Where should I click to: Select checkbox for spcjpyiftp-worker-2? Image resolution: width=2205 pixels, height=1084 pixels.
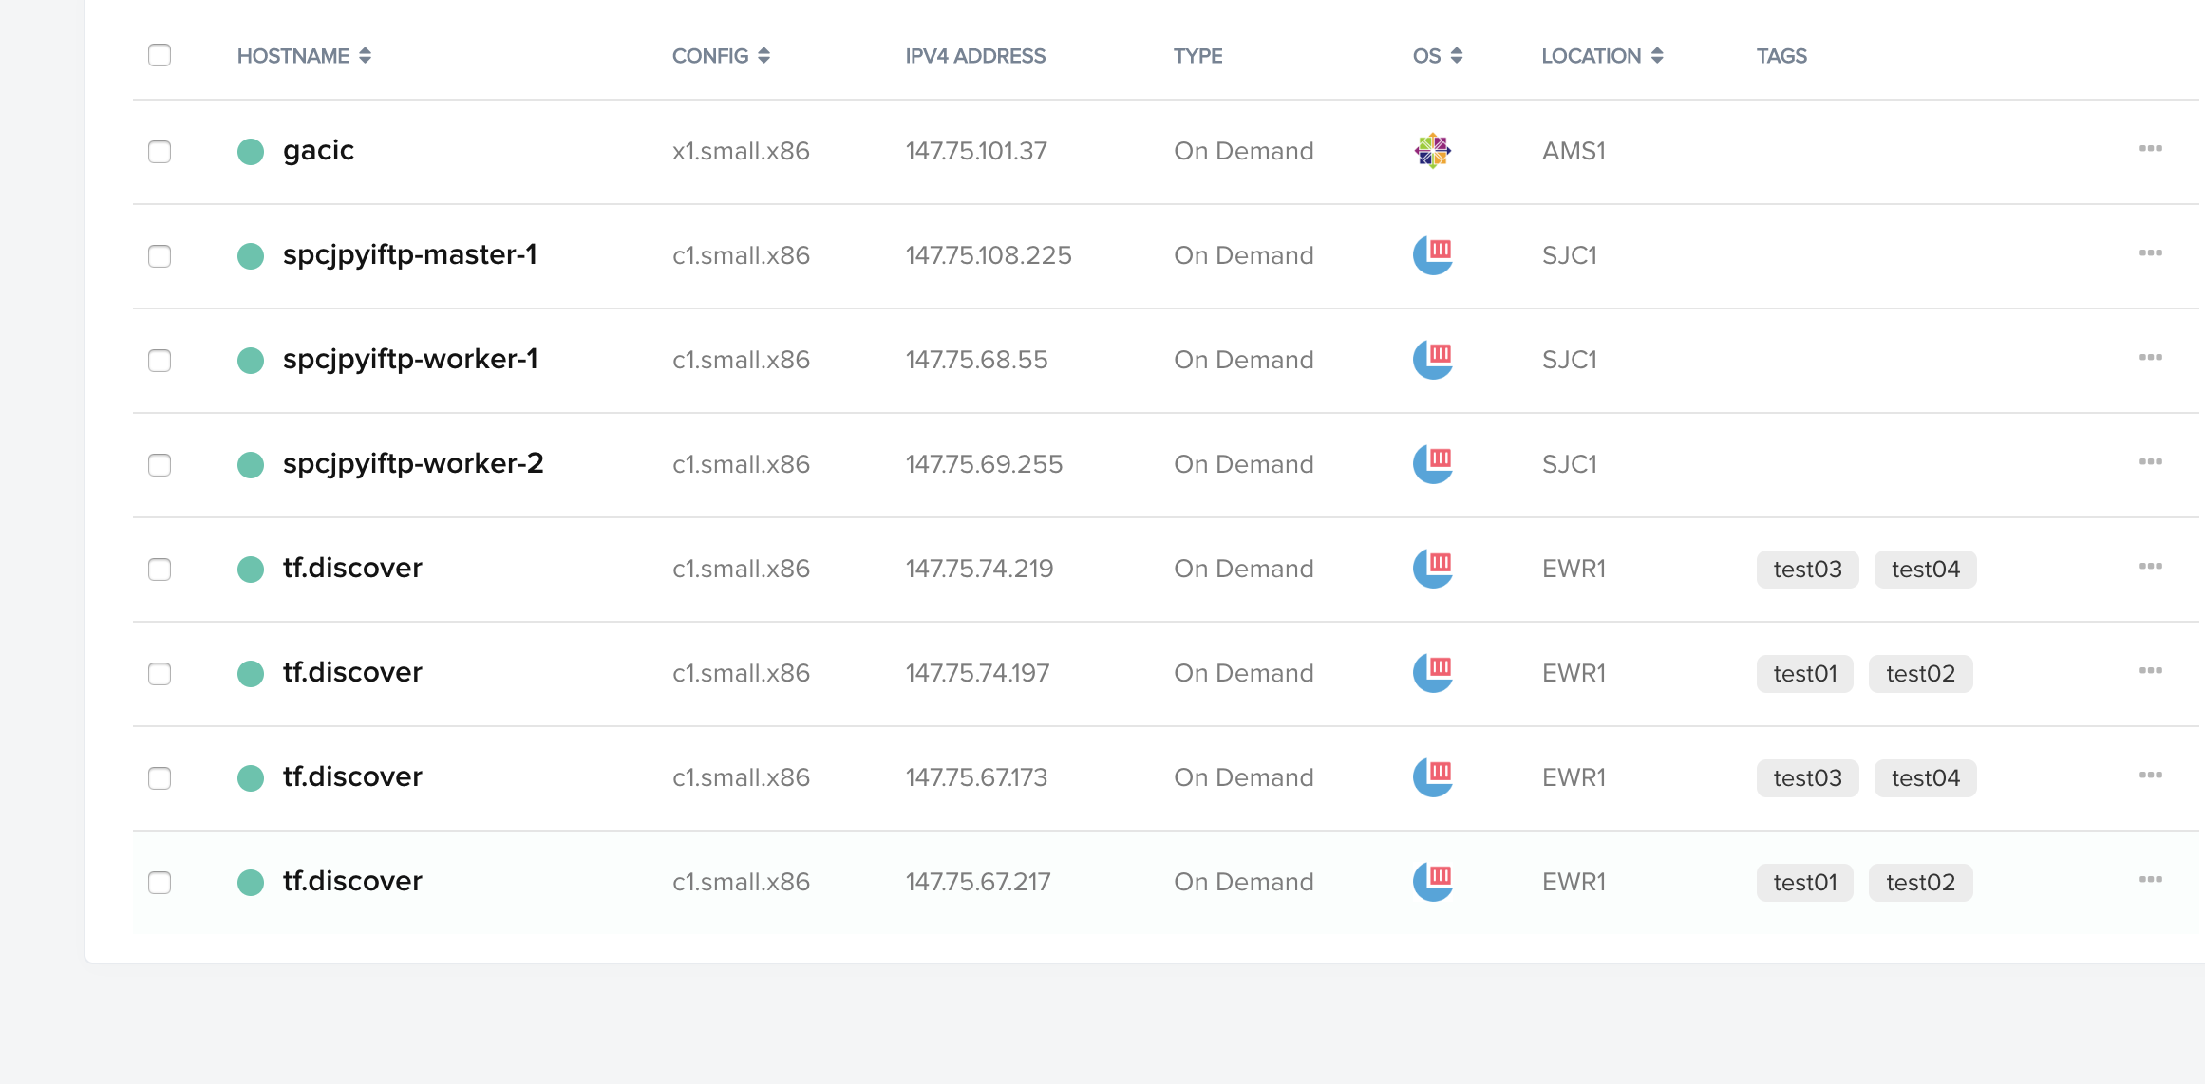pyautogui.click(x=160, y=465)
